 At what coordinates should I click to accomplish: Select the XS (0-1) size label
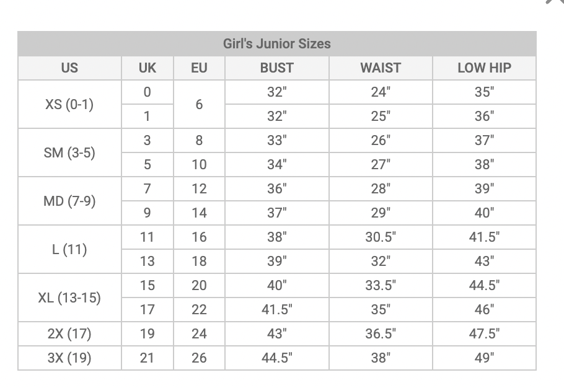pos(69,104)
